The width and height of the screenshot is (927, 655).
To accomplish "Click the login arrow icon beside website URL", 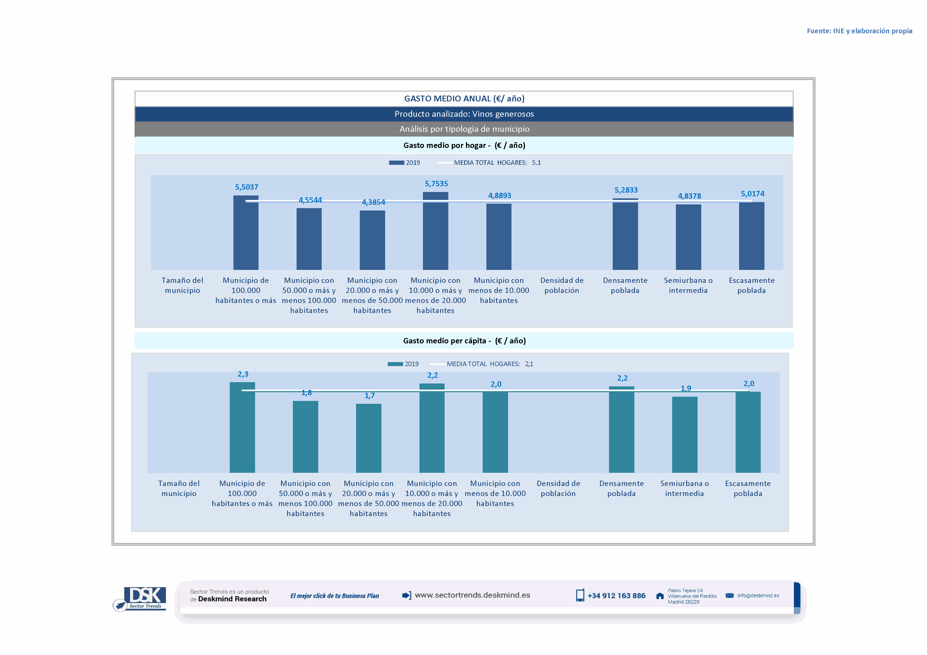I will (407, 595).
